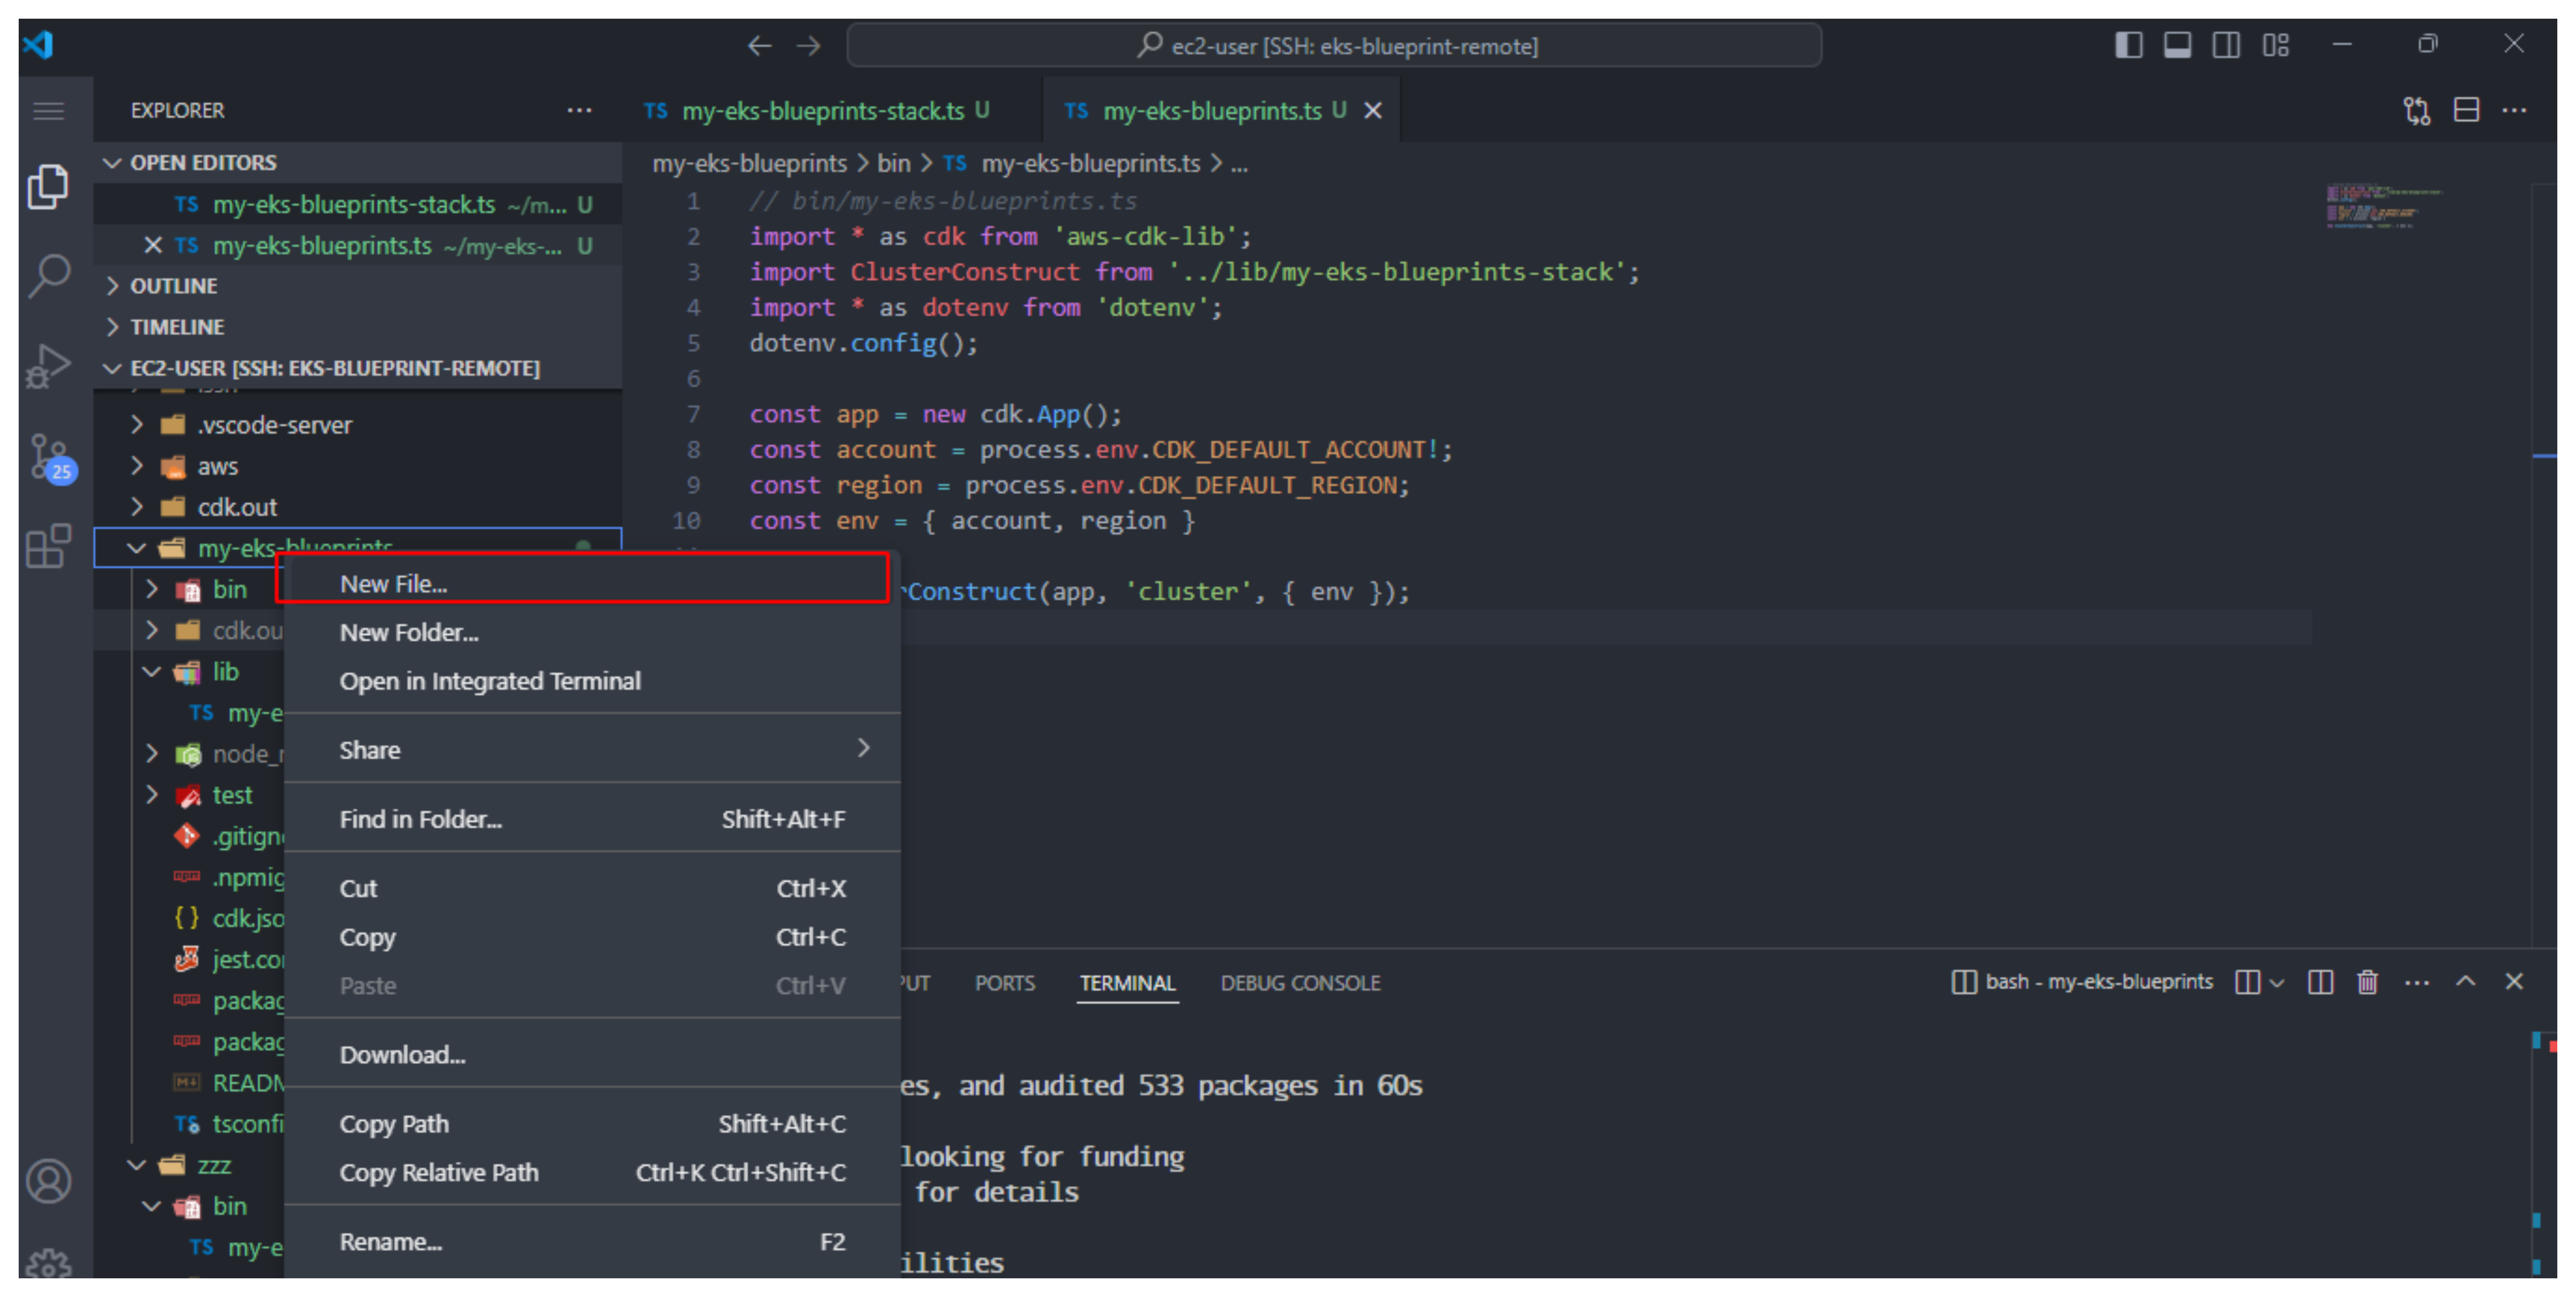Viewport: 2576px width, 1297px height.
Task: Open the Share submenu
Action: [x=592, y=750]
